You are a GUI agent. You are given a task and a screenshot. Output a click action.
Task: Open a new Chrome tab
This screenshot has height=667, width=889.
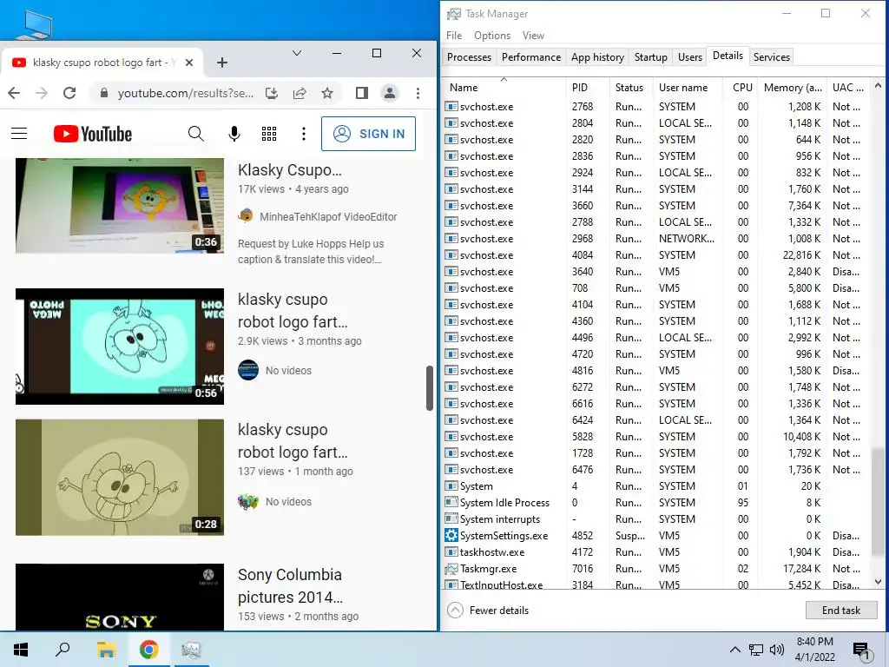point(222,63)
